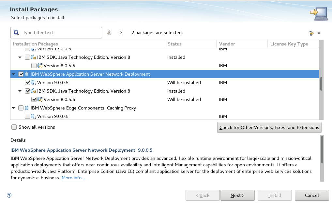Click Will be installed status of Version 8.0.5.6
Viewport: 332px width, 206px height.
click(184, 99)
